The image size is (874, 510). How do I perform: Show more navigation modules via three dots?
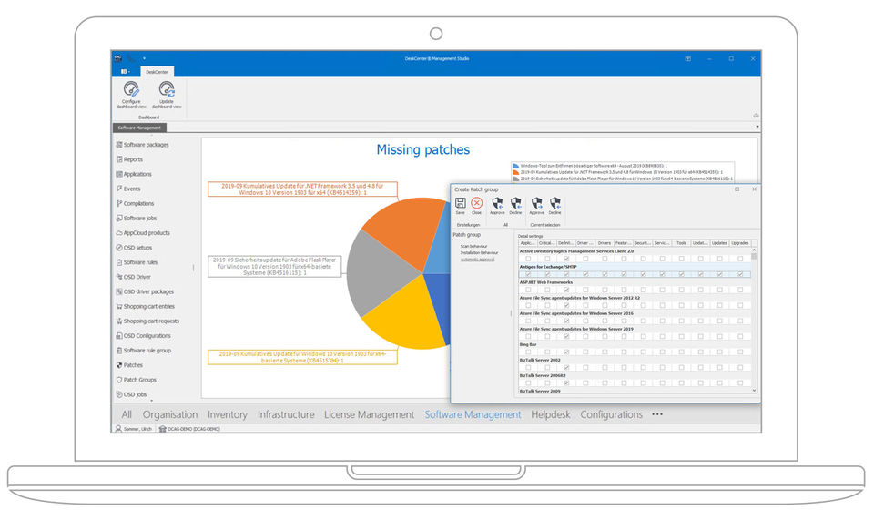pos(657,414)
